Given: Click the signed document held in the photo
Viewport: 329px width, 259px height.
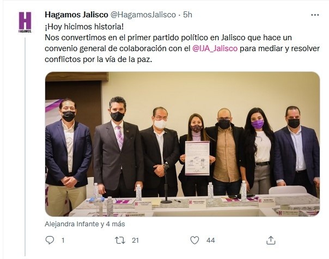Looking at the screenshot, I should 197,158.
